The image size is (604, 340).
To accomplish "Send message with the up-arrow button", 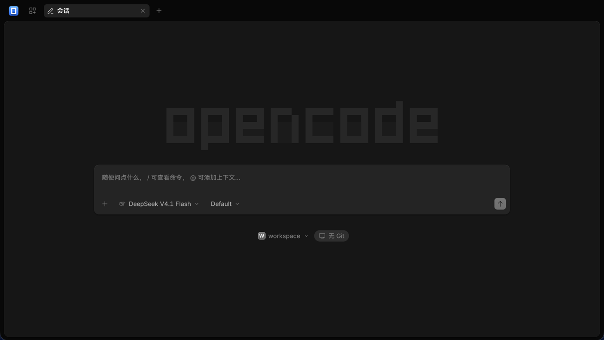I will [x=500, y=204].
